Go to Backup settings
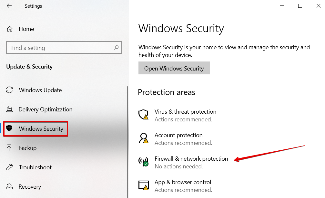The height and width of the screenshot is (198, 325). (x=28, y=148)
